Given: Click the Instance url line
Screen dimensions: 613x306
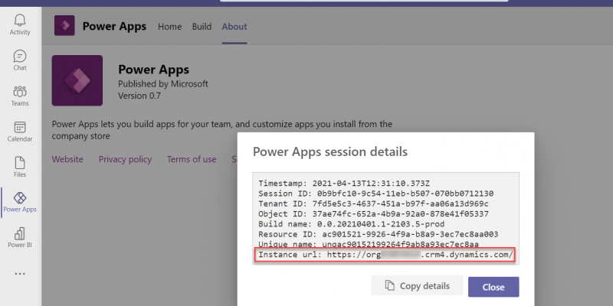Looking at the screenshot, I should click(x=385, y=255).
